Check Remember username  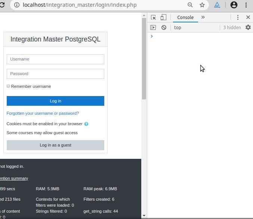[x=8, y=86]
